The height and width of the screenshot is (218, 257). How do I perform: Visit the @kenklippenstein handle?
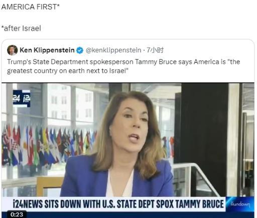click(x=113, y=50)
